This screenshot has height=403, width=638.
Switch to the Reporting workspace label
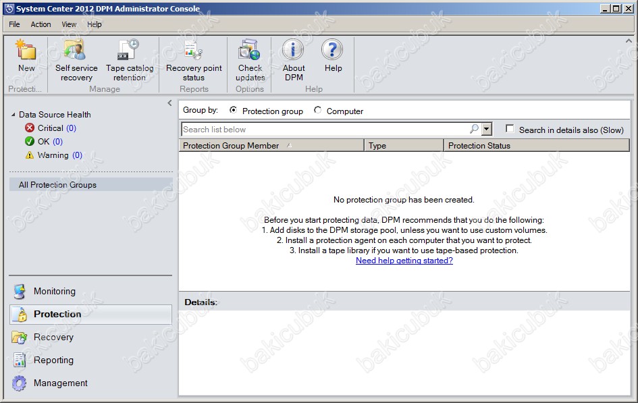(x=53, y=360)
